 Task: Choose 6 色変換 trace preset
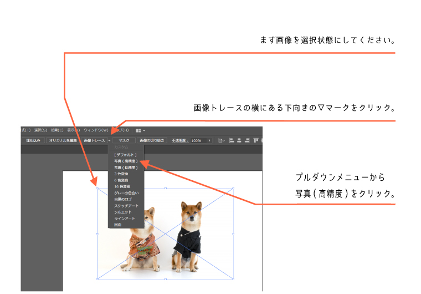click(x=126, y=180)
